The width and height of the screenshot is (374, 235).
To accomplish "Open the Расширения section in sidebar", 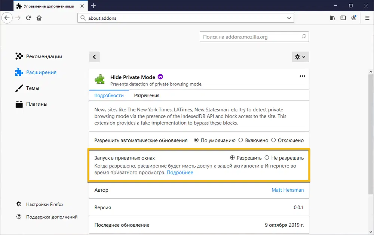I will click(42, 72).
